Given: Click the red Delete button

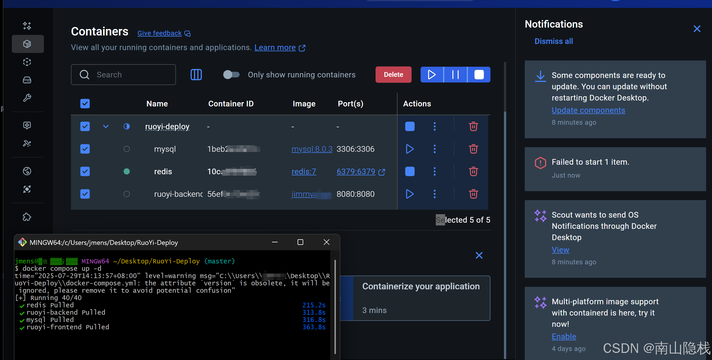Looking at the screenshot, I should tap(394, 75).
